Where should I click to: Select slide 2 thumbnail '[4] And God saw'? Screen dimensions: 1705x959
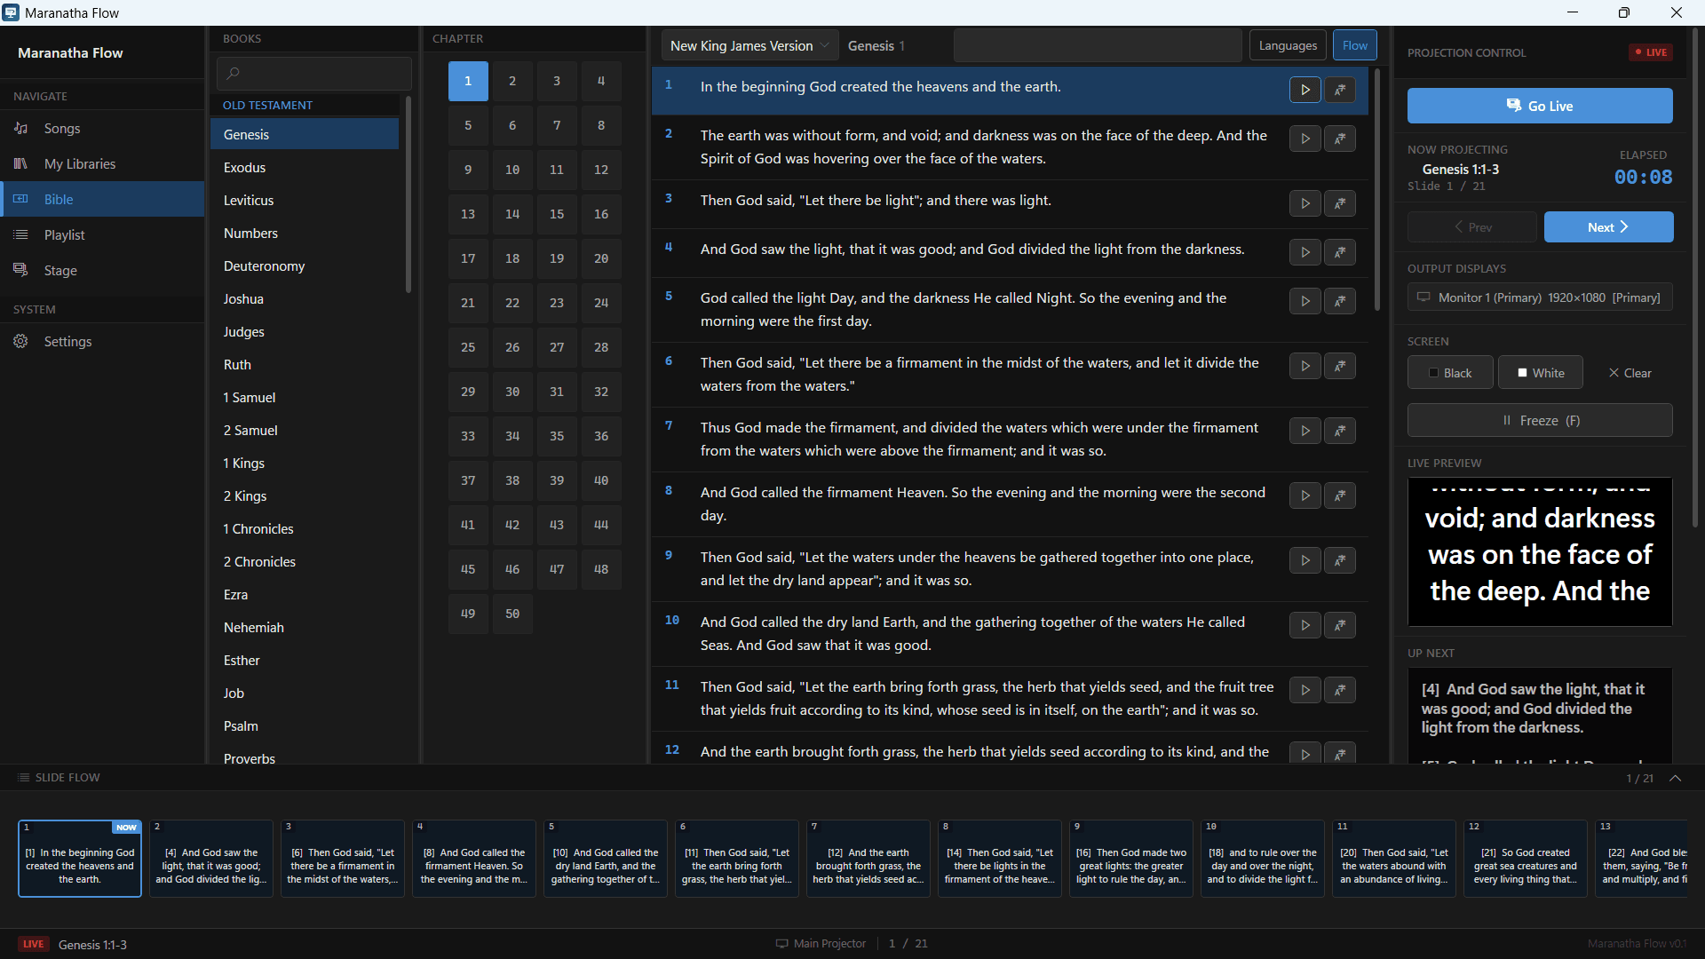point(210,859)
